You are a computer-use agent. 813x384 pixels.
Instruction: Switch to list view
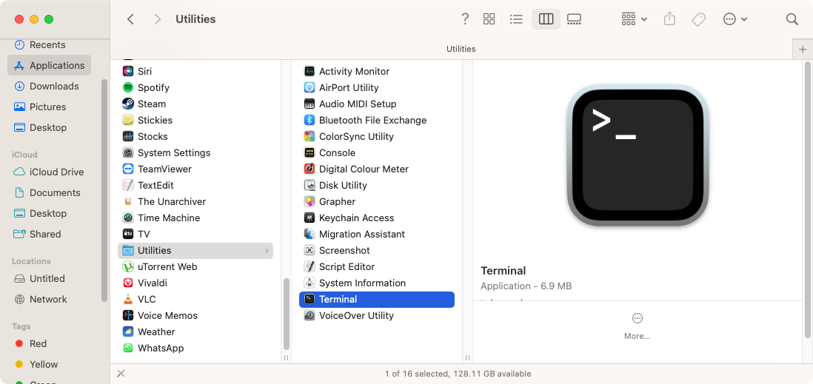516,19
